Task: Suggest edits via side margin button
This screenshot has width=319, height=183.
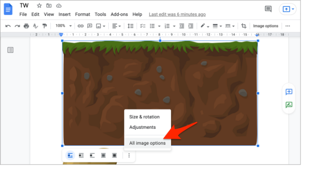Action: pos(289,105)
